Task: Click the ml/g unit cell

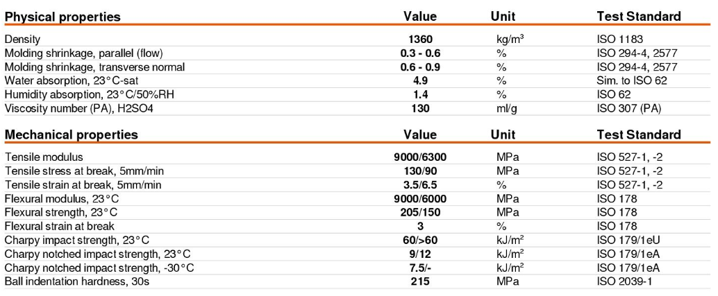Action: (x=502, y=109)
